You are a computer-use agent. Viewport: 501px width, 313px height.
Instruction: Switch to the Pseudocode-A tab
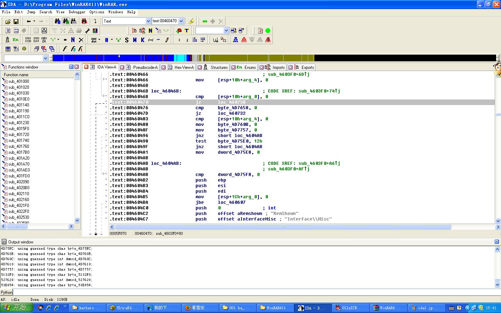click(145, 67)
